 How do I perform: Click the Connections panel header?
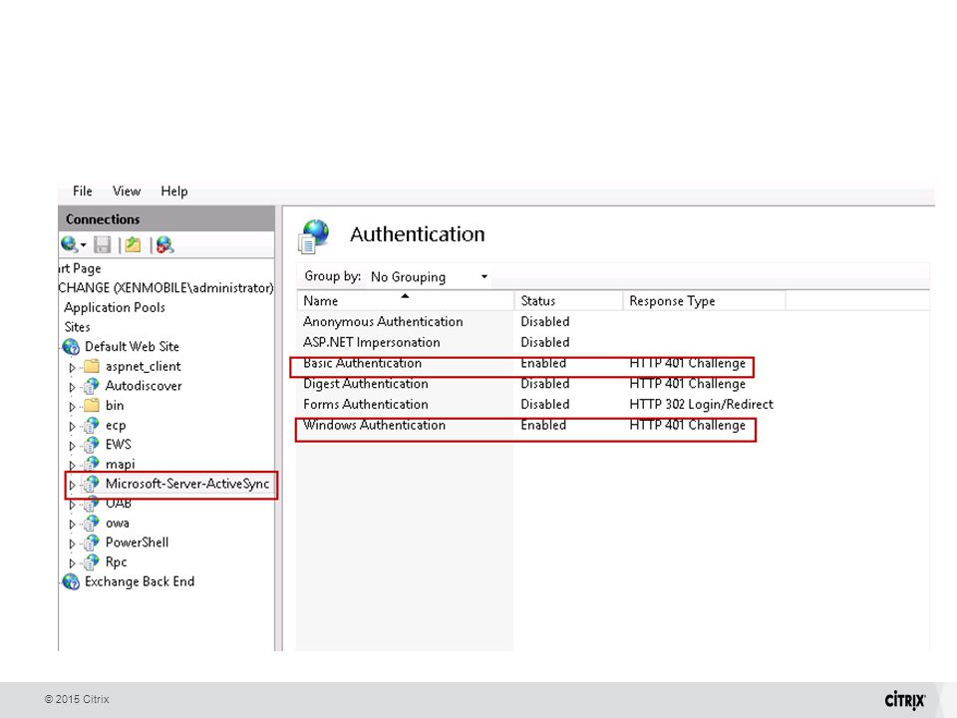166,218
